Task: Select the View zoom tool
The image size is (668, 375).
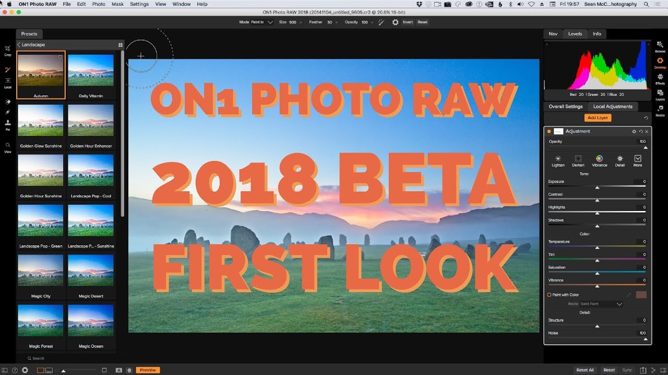Action: coord(8,147)
